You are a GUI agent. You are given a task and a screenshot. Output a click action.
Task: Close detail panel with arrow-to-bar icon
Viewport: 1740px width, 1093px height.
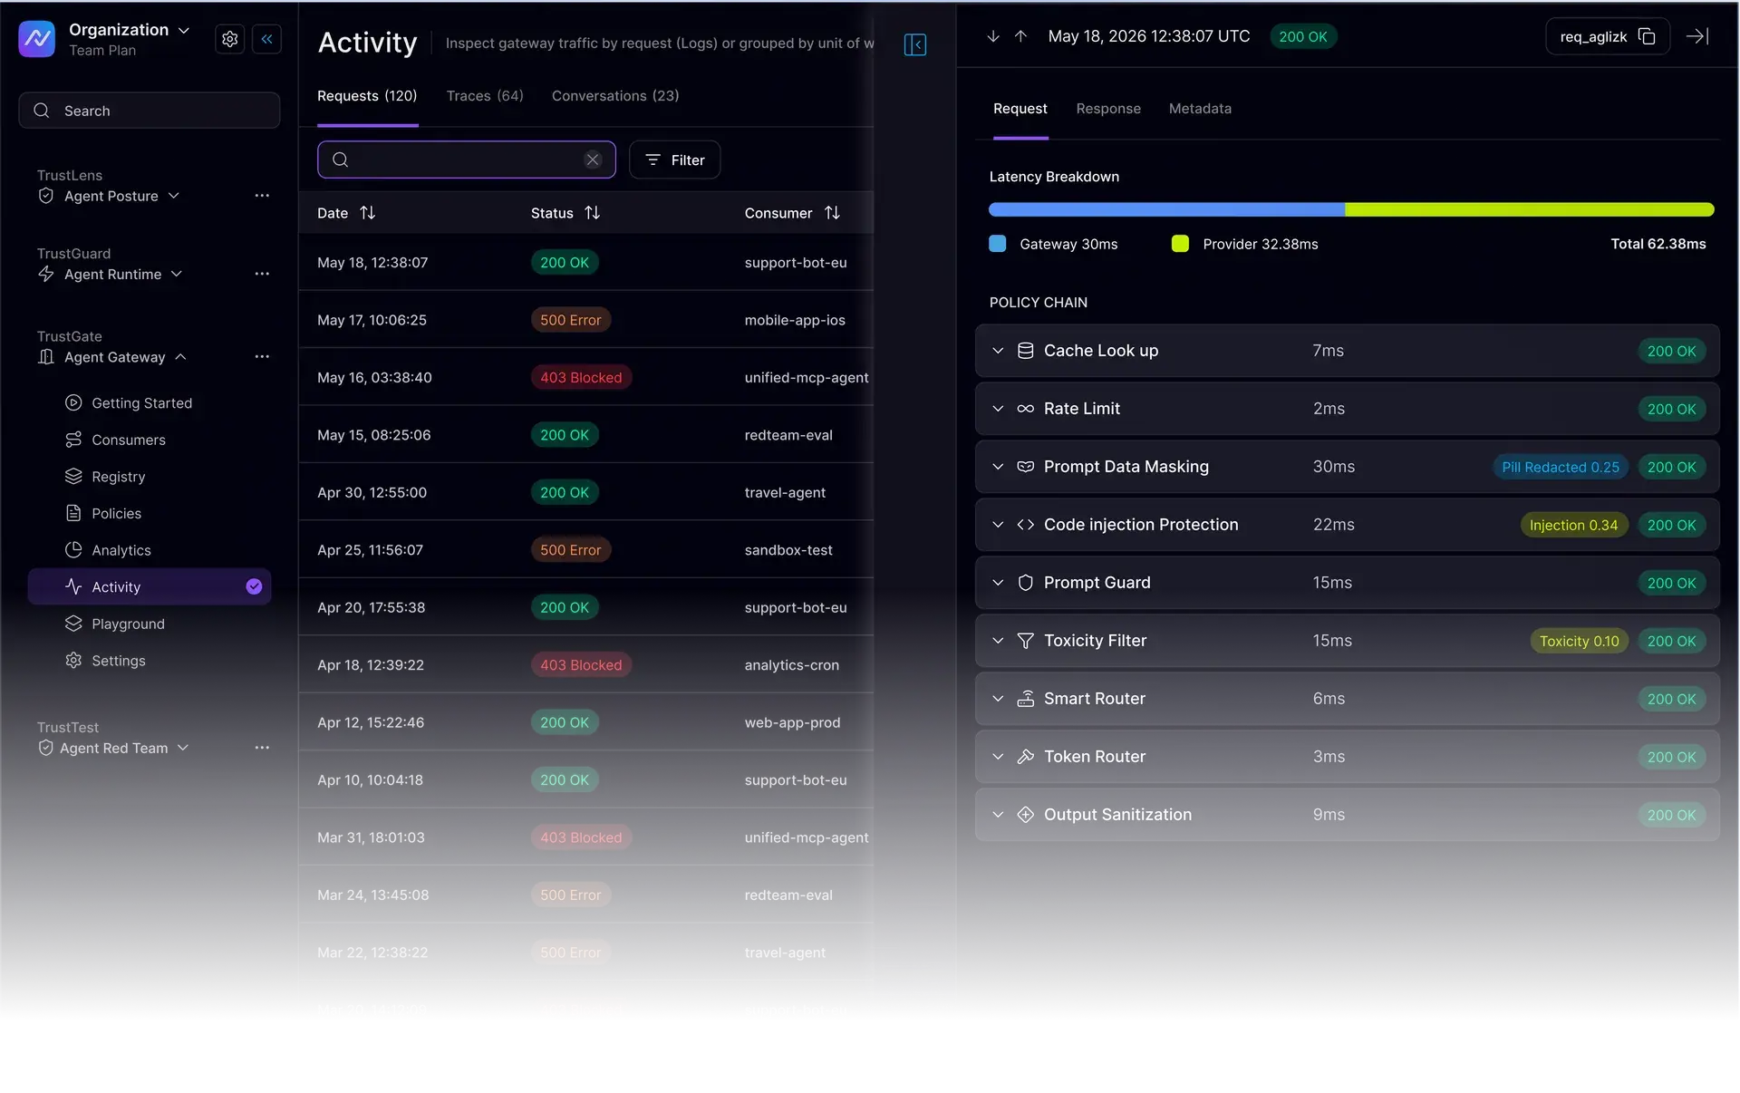(x=1697, y=36)
